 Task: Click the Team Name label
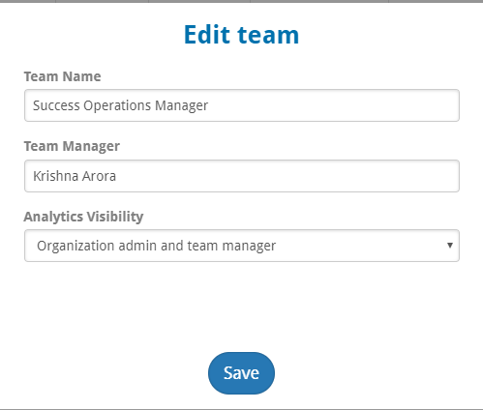coord(63,76)
